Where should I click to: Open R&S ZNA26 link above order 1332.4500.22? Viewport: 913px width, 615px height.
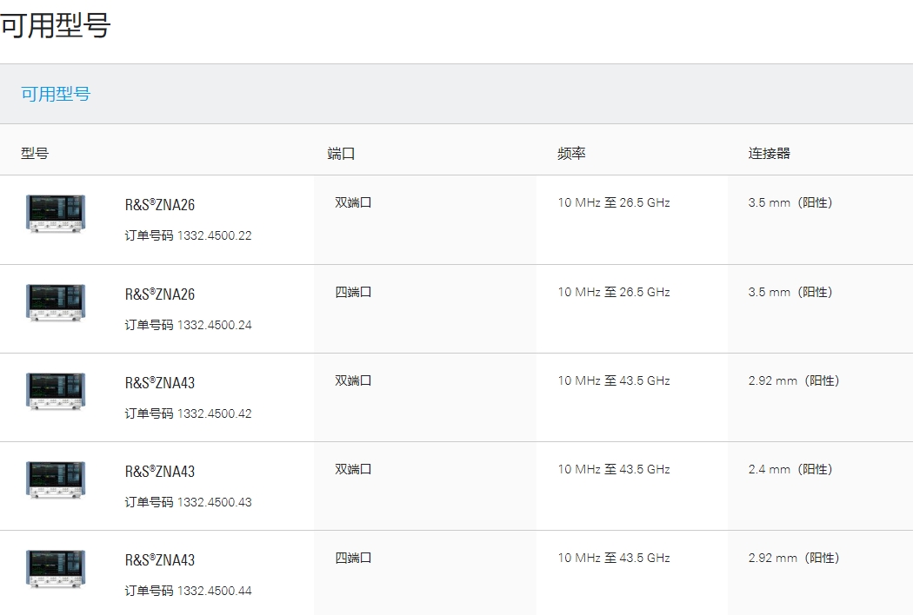pyautogui.click(x=160, y=205)
